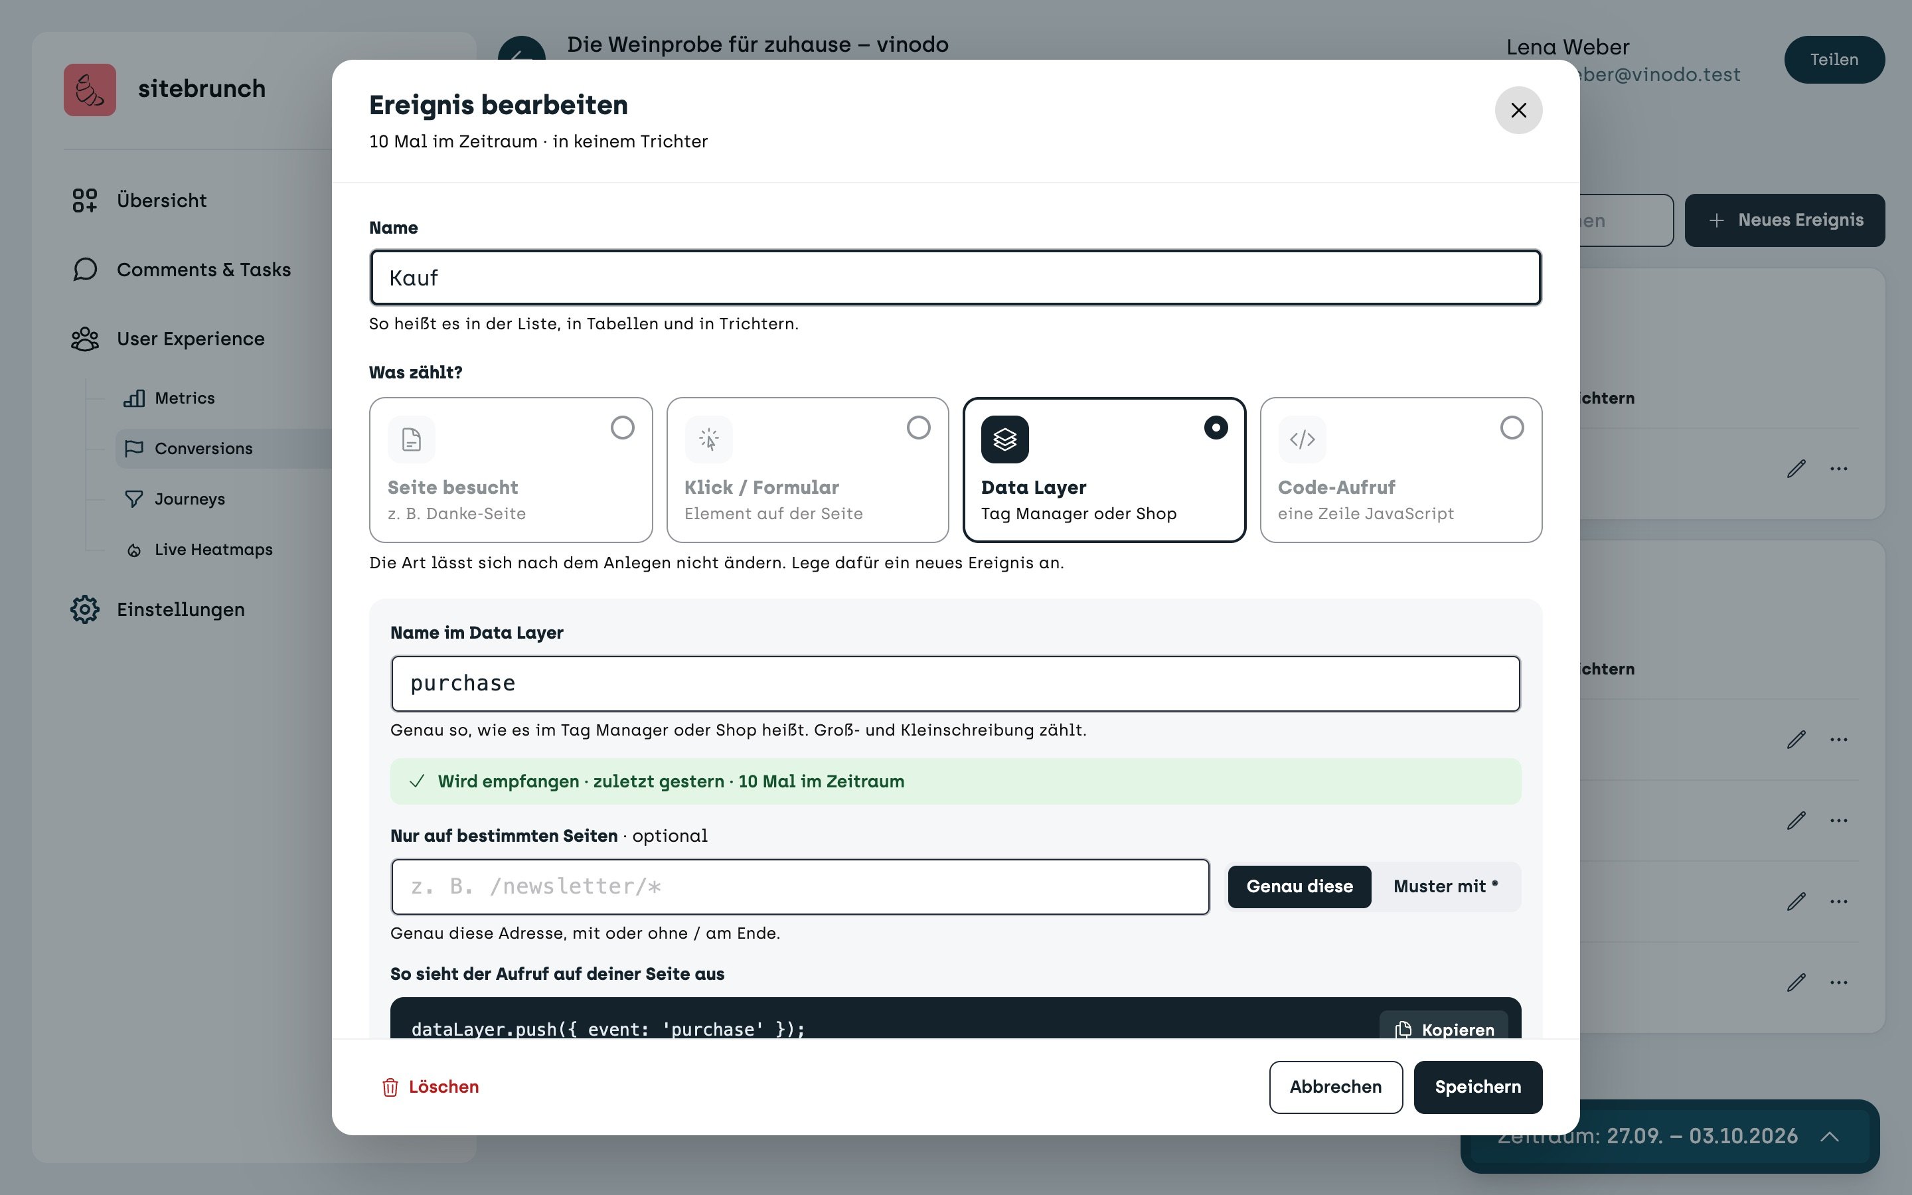Open Comments & Tasks section

[181, 270]
